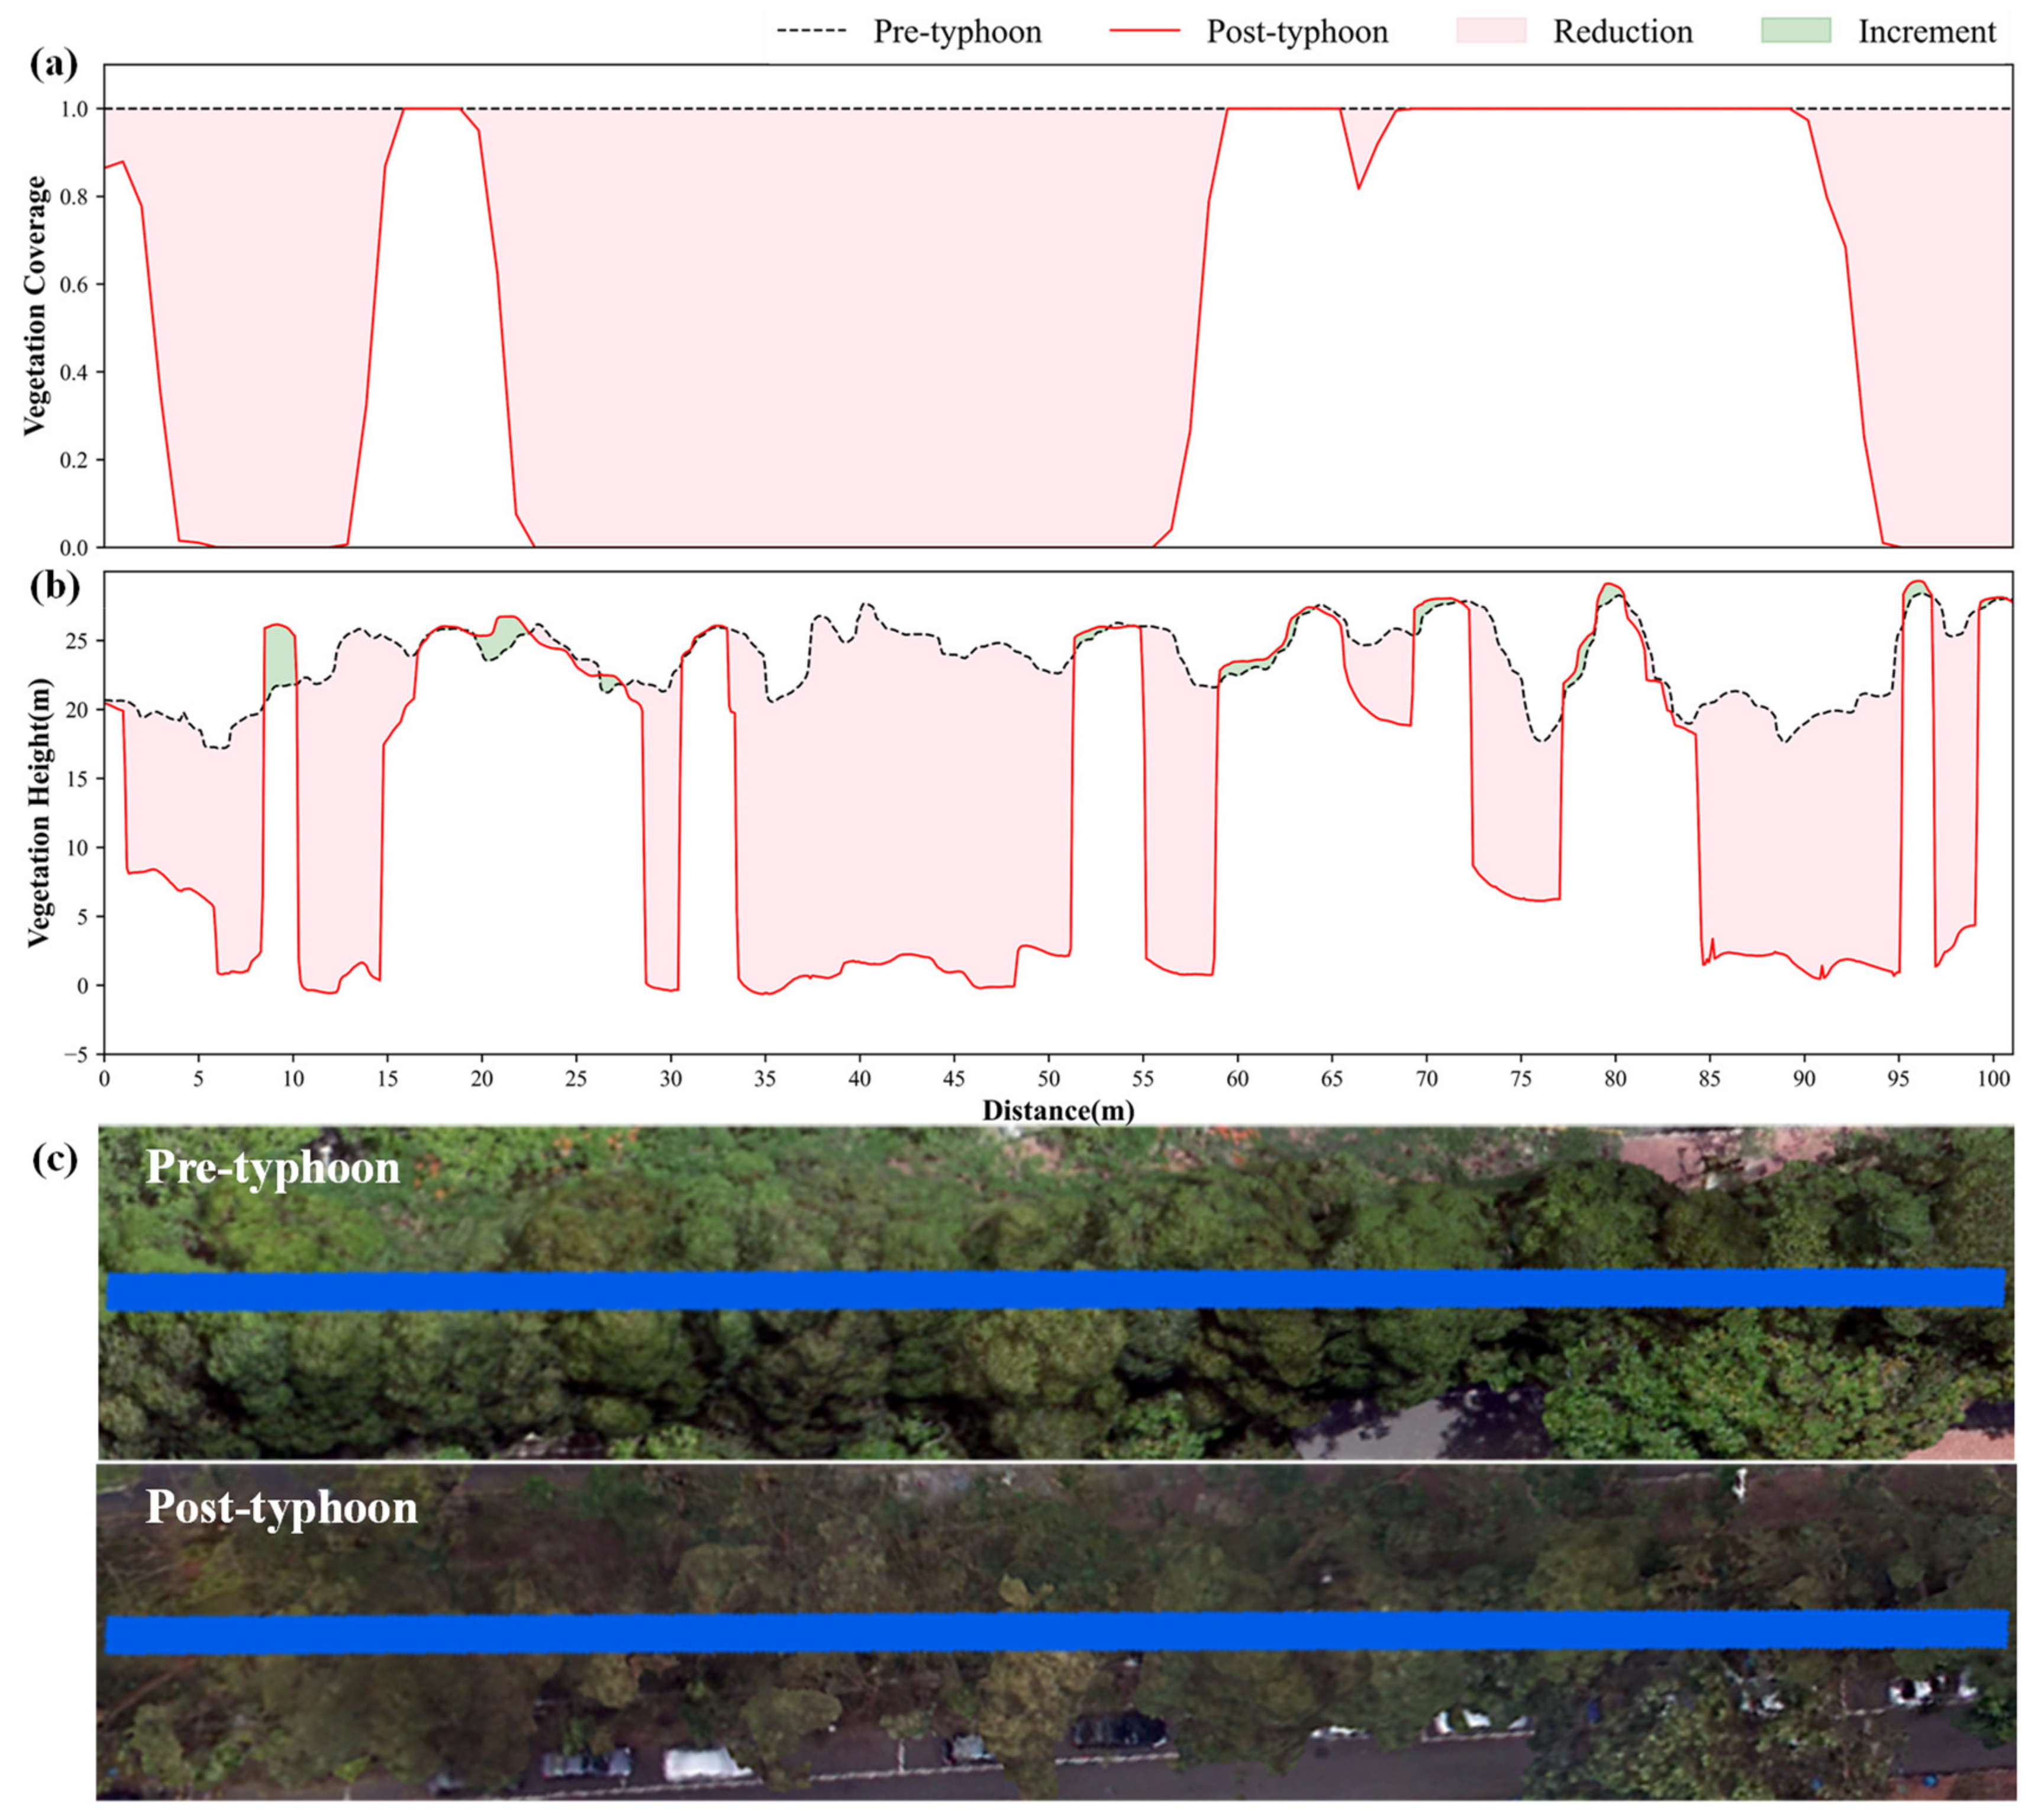Viewport: 2041px width, 1820px height.
Task: Click the white Post-typhoon image caption
Action: [281, 1509]
